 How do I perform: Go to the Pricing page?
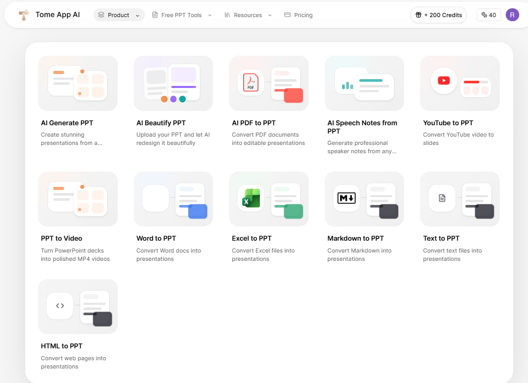click(298, 15)
